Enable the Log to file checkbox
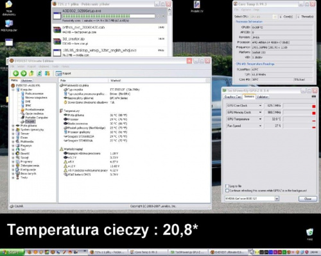 coord(227,186)
